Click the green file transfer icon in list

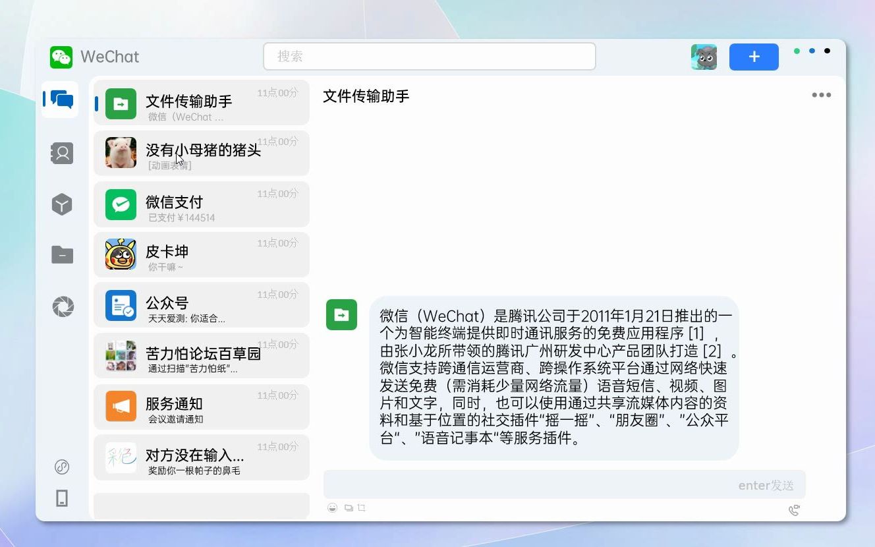(x=121, y=103)
